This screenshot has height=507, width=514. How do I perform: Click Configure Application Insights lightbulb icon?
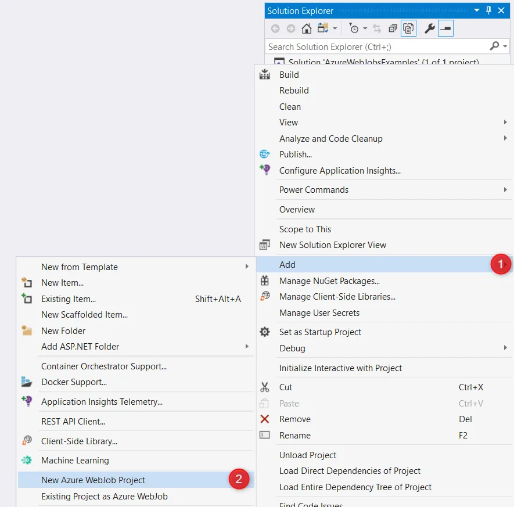265,170
